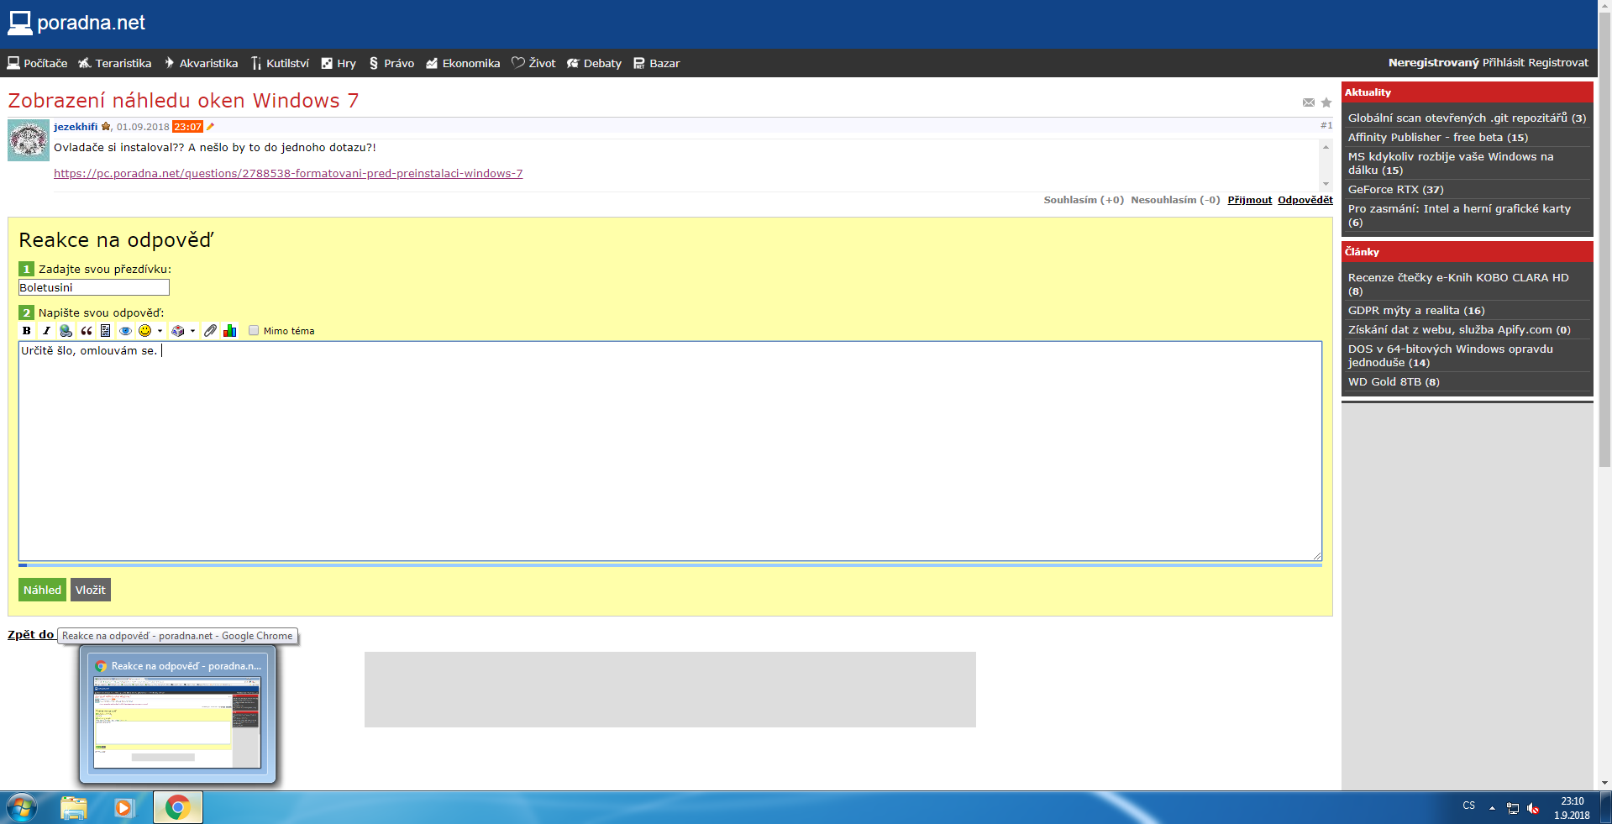Go to the Debaty section
The image size is (1612, 824).
[594, 63]
